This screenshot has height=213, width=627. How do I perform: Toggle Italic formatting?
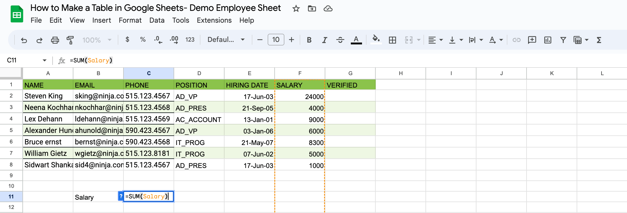[324, 40]
